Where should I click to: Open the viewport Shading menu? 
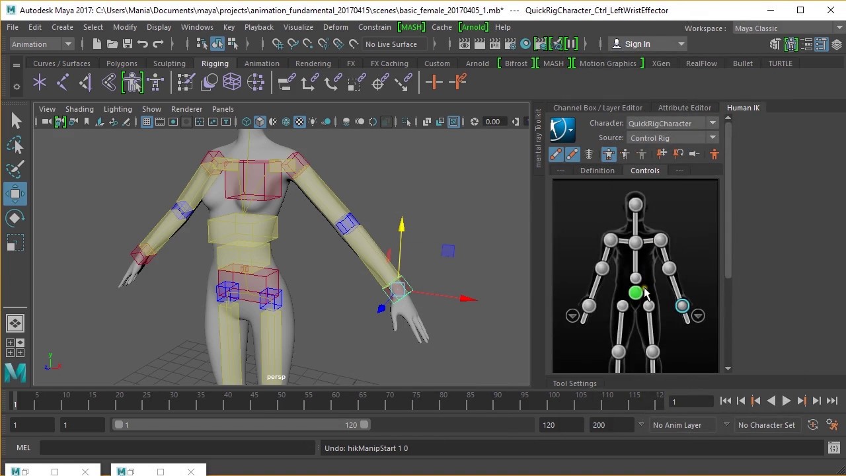coord(79,109)
